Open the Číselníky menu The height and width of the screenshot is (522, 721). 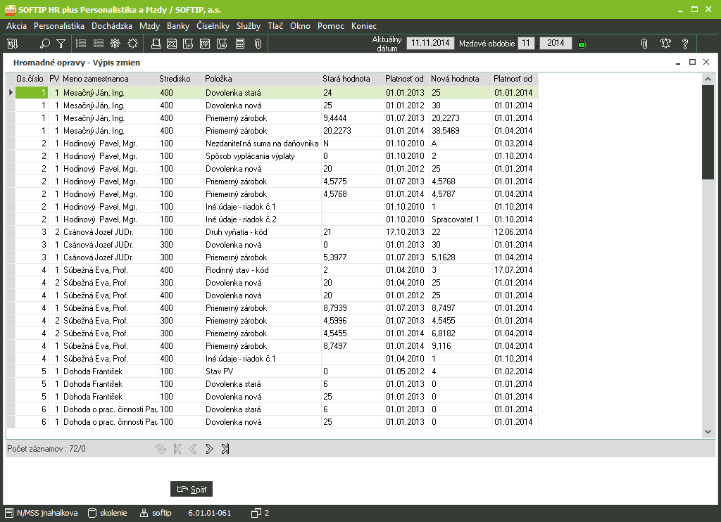213,26
